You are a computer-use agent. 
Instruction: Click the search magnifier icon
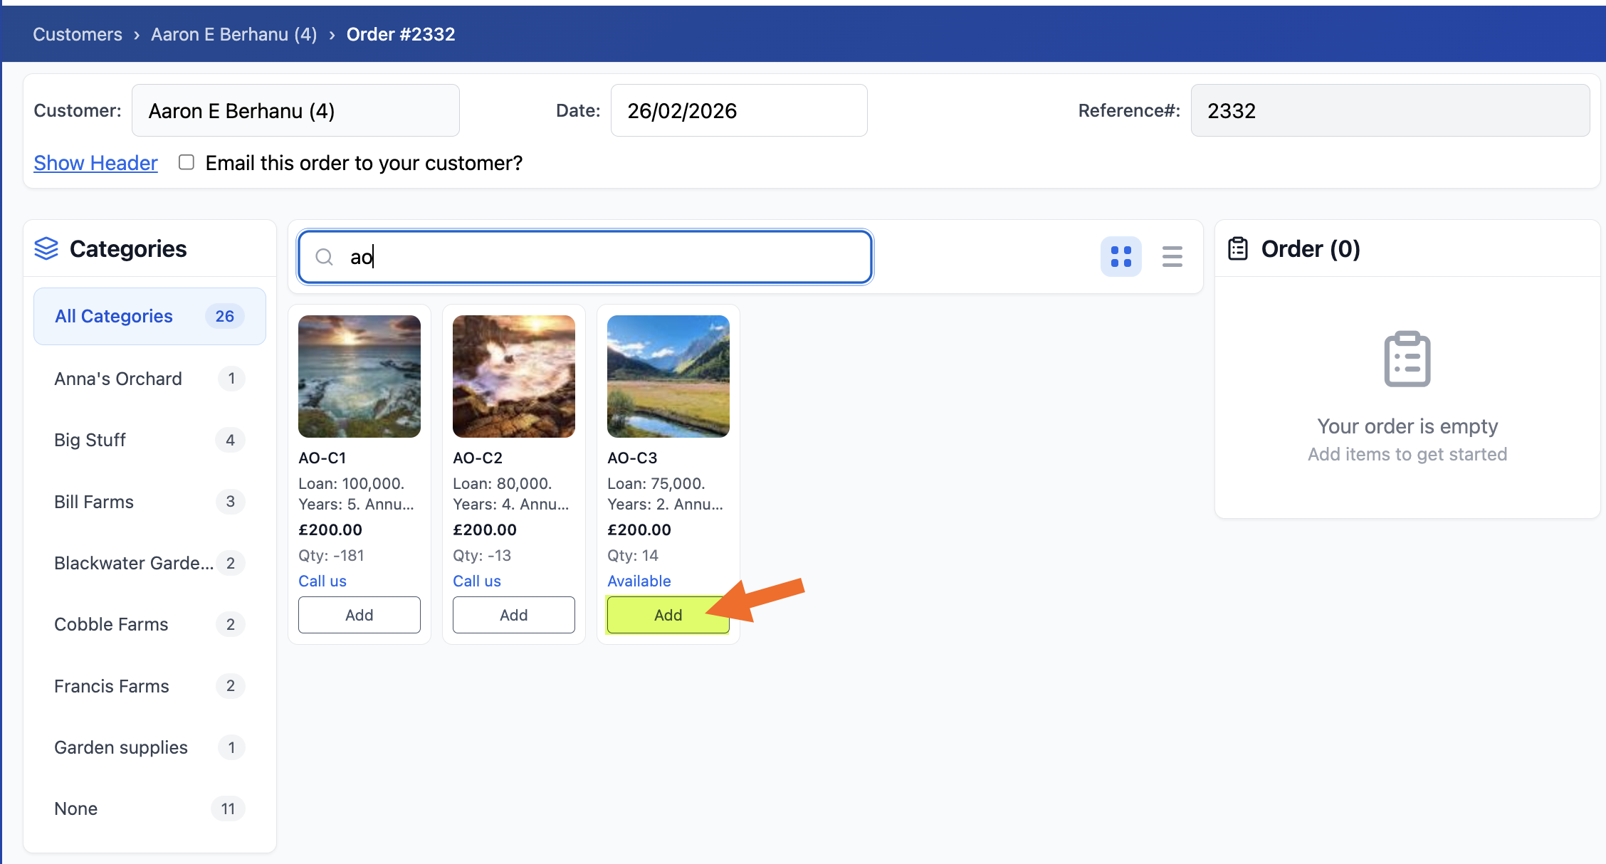pyautogui.click(x=325, y=257)
